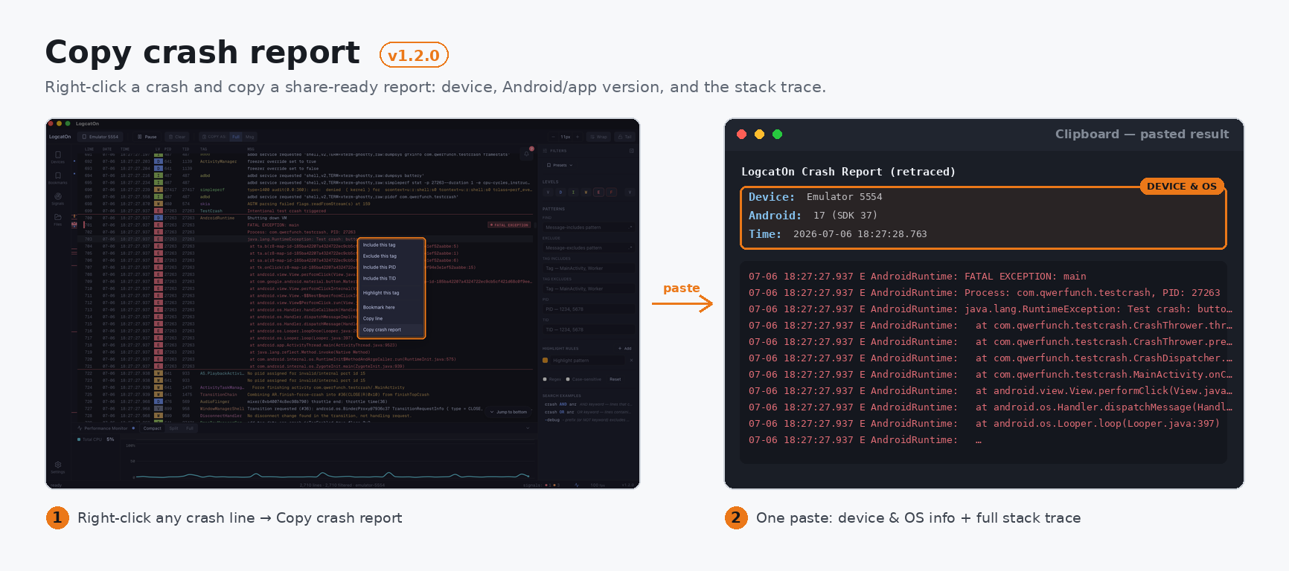Click 'Emulator 5554' in the pasted report
This screenshot has height=571, width=1289.
(844, 196)
